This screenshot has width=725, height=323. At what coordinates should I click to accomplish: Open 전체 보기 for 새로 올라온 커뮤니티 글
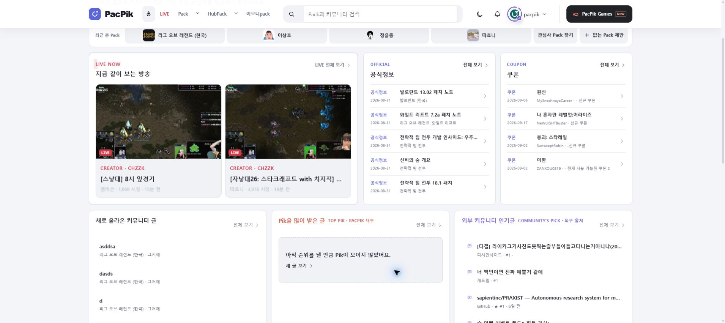tap(246, 225)
